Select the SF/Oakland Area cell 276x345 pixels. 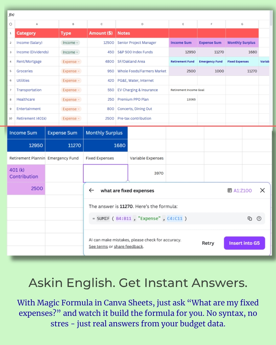pyautogui.click(x=142, y=62)
